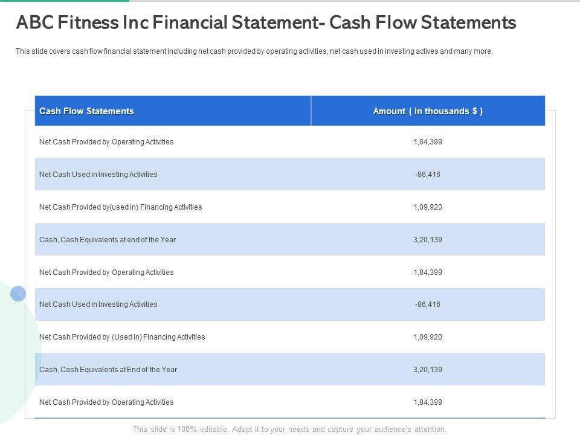The height and width of the screenshot is (435, 580).
Task: Click the first 1,09,920 amount value
Action: click(428, 207)
